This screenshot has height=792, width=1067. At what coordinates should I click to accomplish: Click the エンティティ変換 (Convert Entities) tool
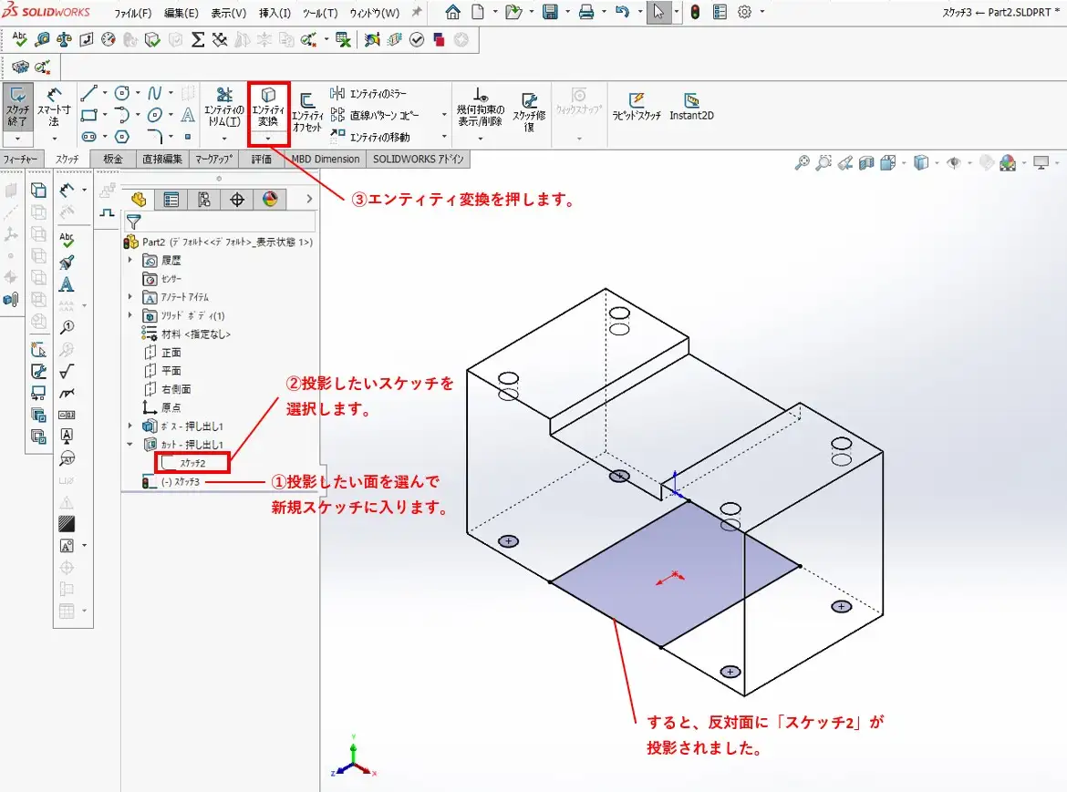[x=268, y=106]
